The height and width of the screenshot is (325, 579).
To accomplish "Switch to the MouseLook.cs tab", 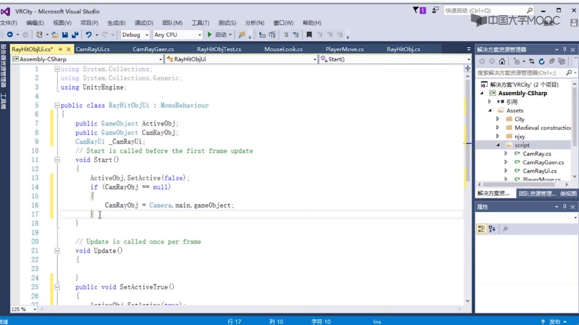I will [284, 49].
